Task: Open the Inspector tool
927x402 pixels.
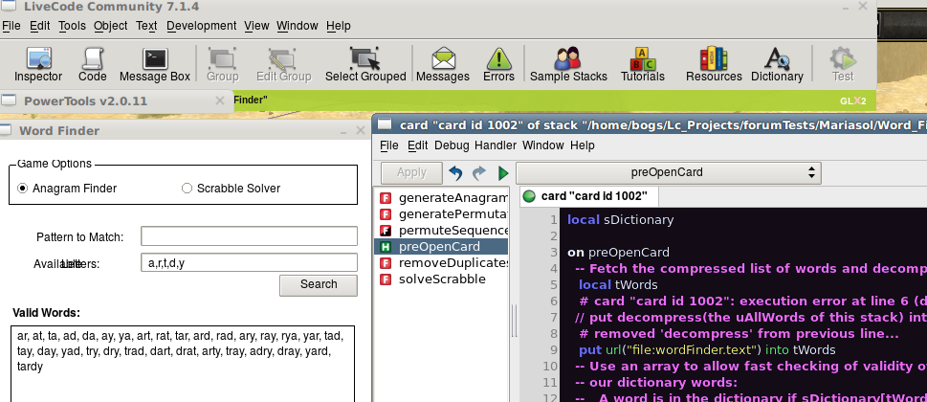Action: pos(38,65)
